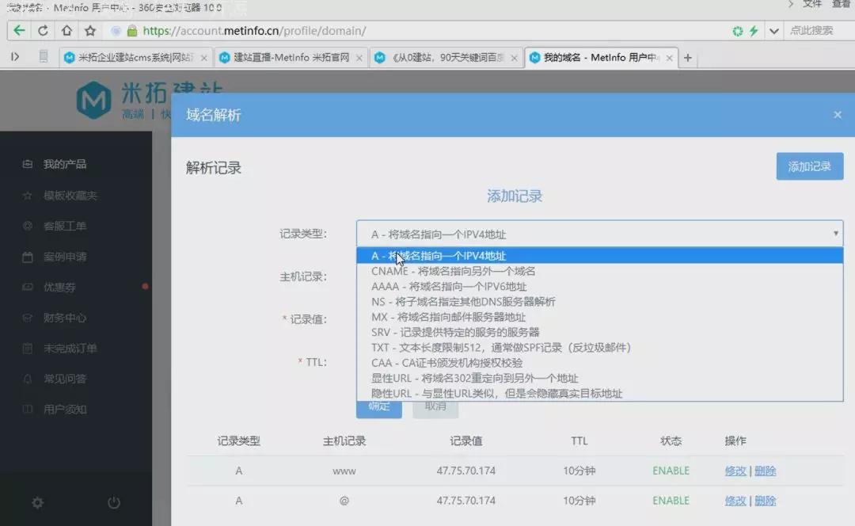Click the 取消 button in the dialog
The image size is (855, 526).
435,406
